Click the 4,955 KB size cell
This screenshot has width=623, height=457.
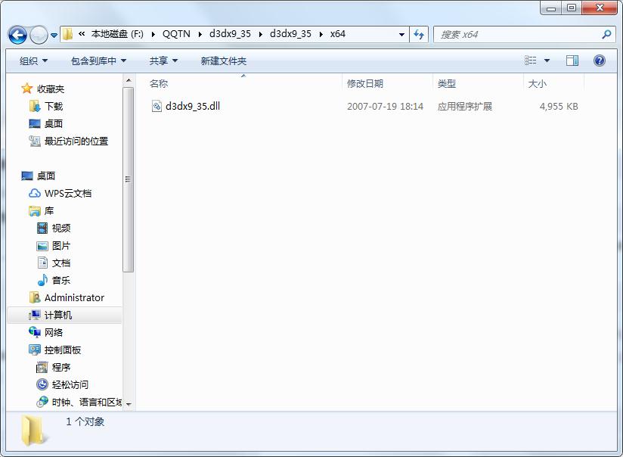click(559, 107)
